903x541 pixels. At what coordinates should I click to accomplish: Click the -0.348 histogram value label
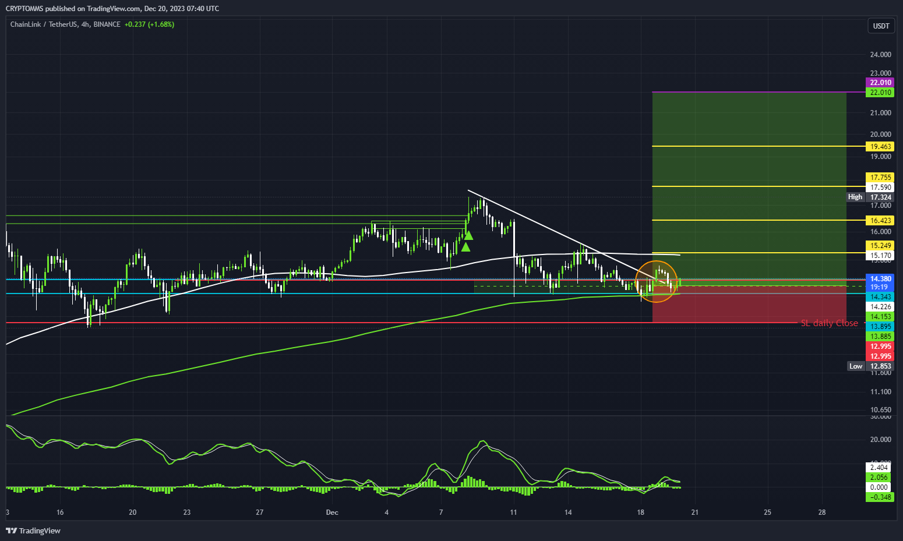[x=879, y=497]
